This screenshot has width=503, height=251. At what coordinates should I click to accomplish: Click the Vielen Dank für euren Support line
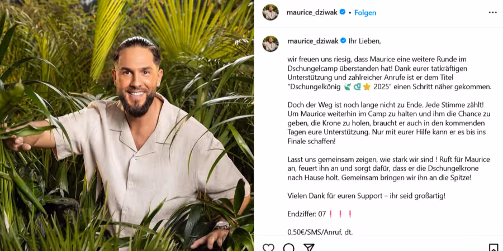366,196
